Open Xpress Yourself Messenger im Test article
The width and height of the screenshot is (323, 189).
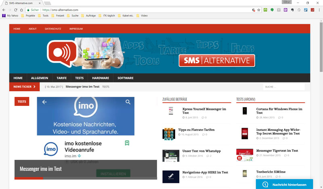click(204, 111)
